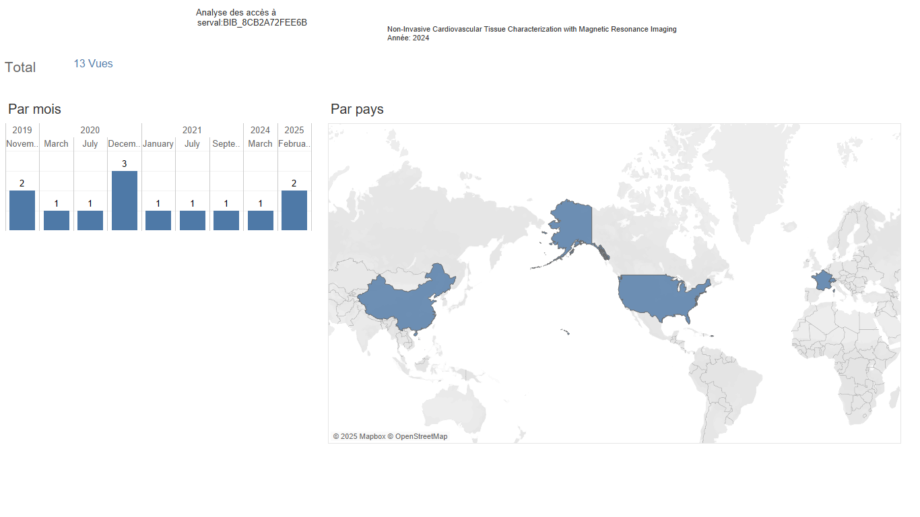Click the February 2025 bar
This screenshot has width=920, height=517.
pos(294,211)
